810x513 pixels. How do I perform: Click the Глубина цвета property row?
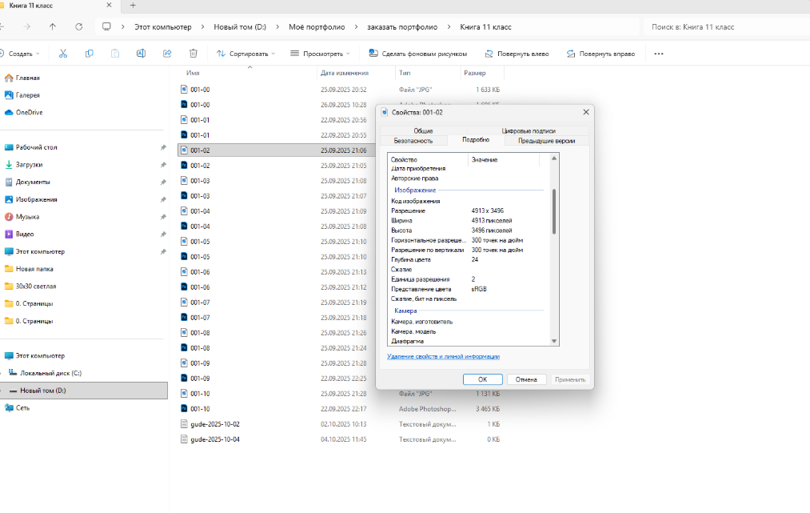[x=468, y=259]
